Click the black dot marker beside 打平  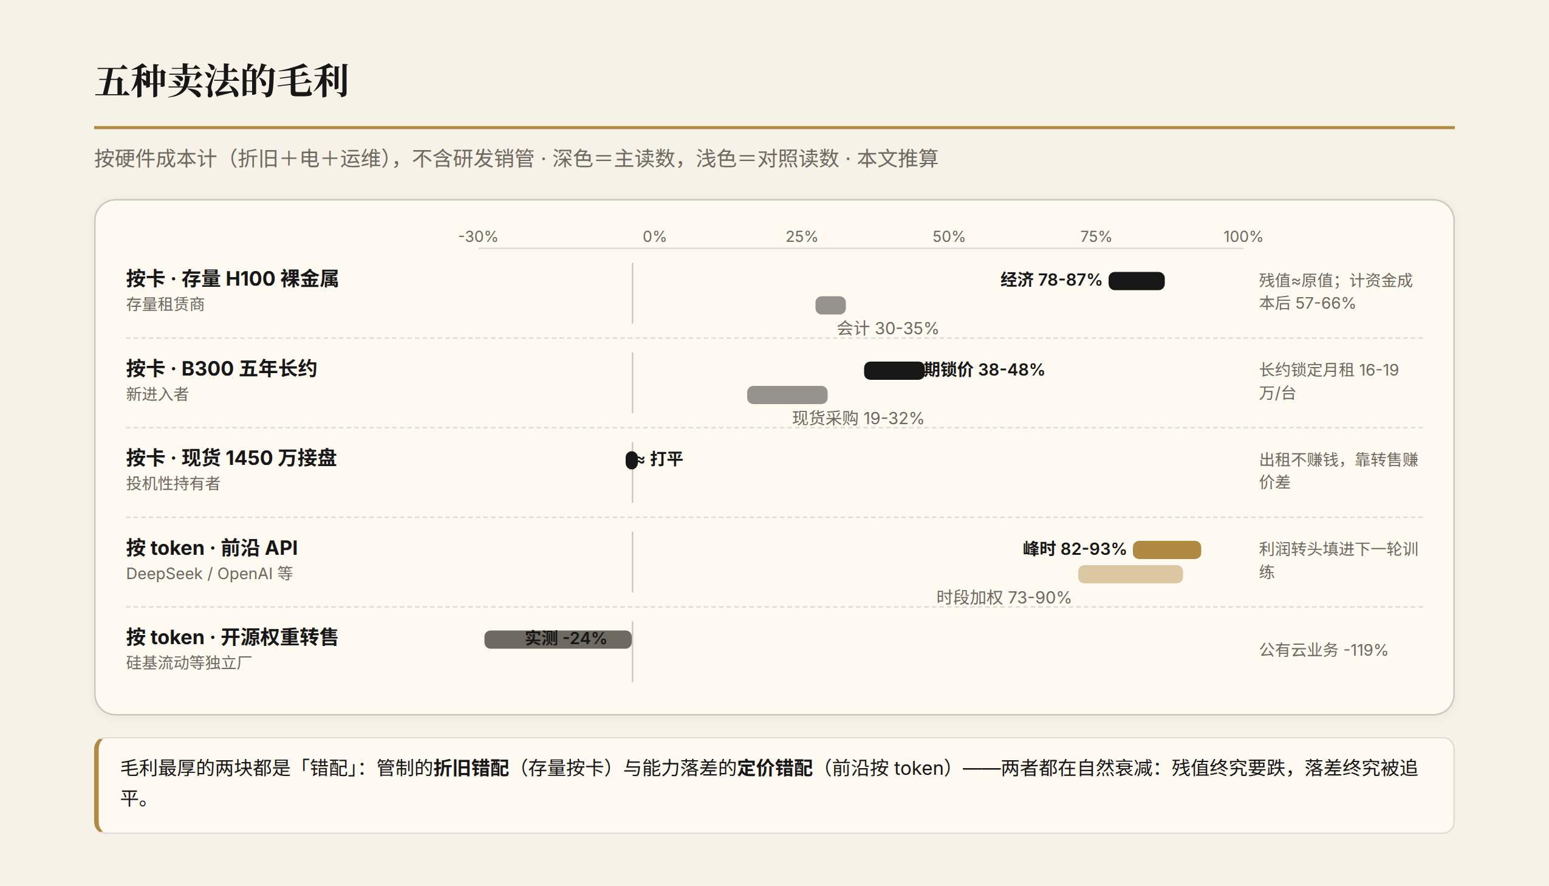point(632,459)
